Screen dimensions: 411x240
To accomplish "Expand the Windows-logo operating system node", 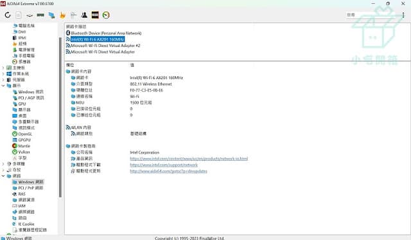I will pyautogui.click(x=3, y=74).
